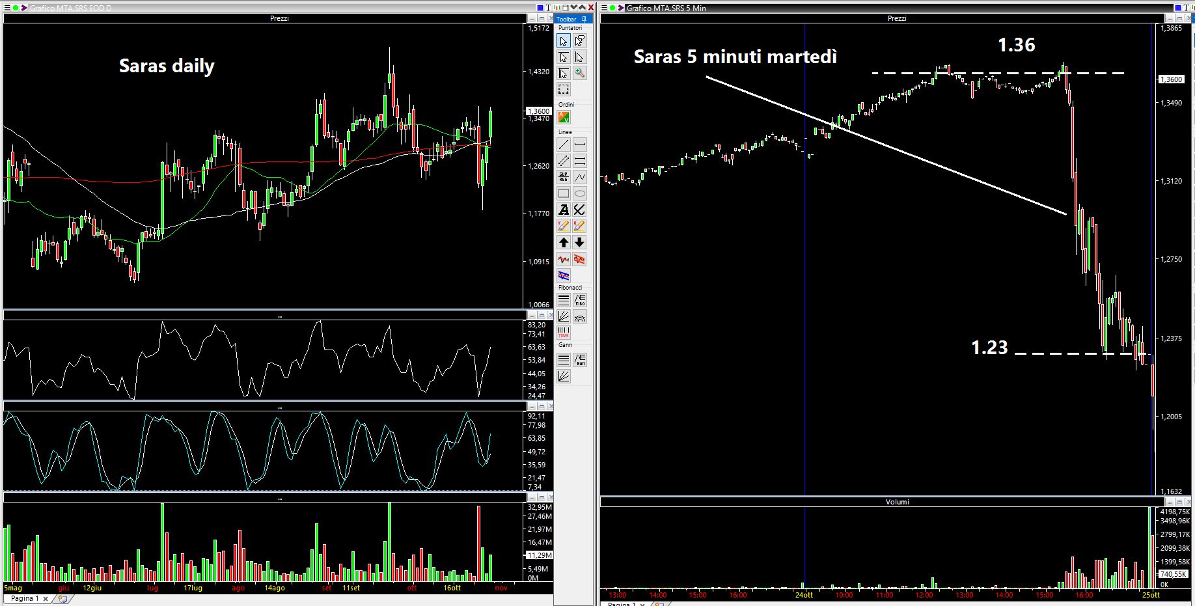1195x606 pixels.
Task: Minimize the daily Prezzi sub-panel
Action: 532,20
